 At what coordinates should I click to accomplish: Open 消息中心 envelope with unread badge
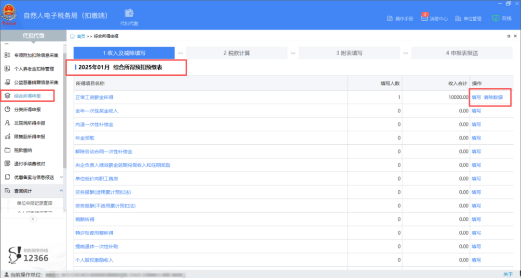click(425, 18)
